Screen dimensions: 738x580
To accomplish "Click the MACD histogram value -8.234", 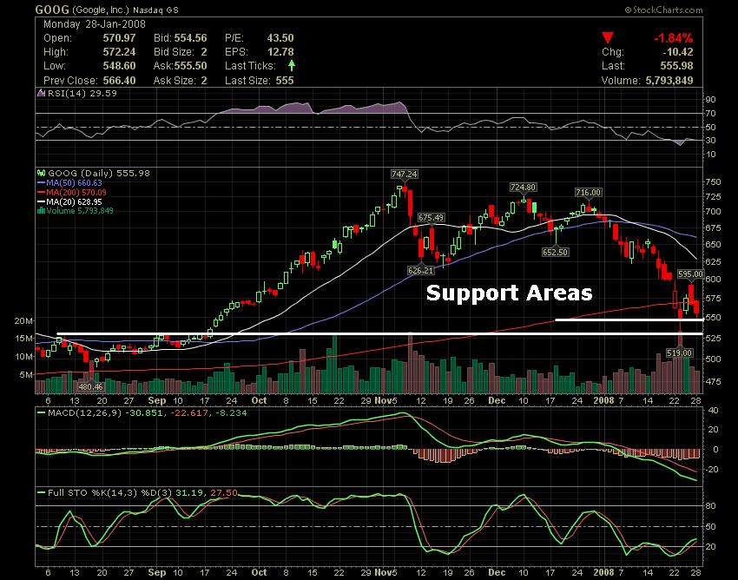I will 231,413.
